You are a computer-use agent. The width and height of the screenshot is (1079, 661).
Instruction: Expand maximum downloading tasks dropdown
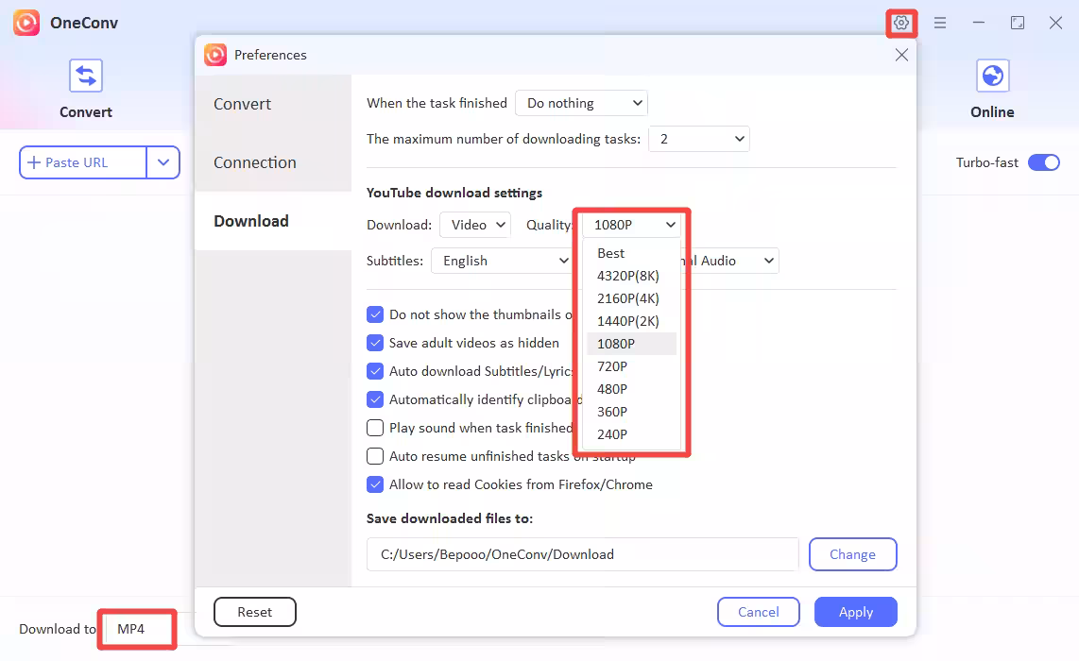(698, 139)
